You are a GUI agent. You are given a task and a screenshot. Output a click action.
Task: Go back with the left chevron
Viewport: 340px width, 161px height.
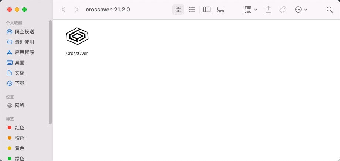(x=63, y=10)
